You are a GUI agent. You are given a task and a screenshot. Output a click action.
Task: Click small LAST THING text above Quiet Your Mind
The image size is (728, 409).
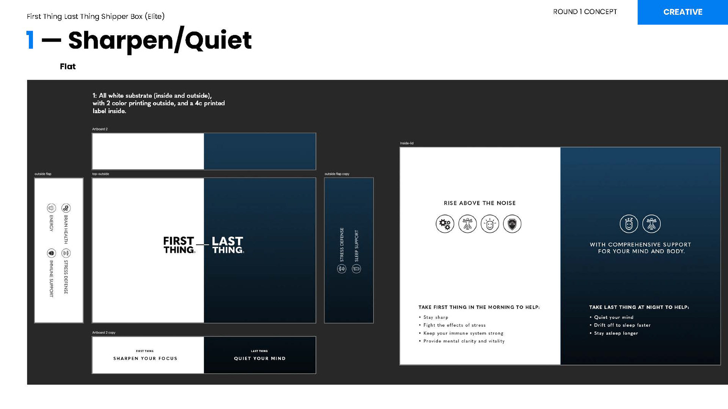[259, 351]
